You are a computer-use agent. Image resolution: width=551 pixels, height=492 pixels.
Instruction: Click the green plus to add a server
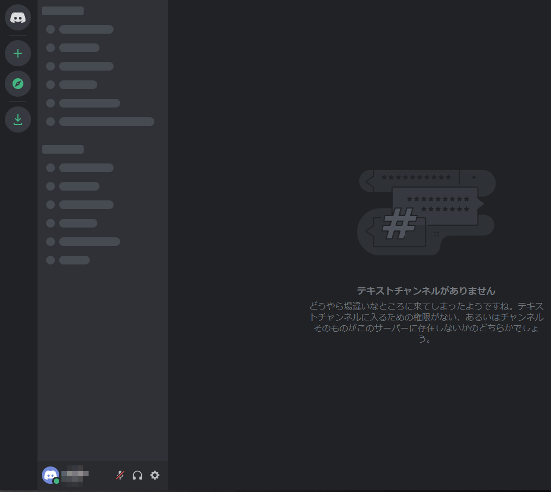click(18, 53)
